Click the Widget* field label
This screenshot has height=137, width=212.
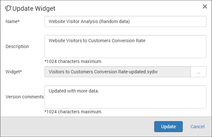[x=14, y=72]
